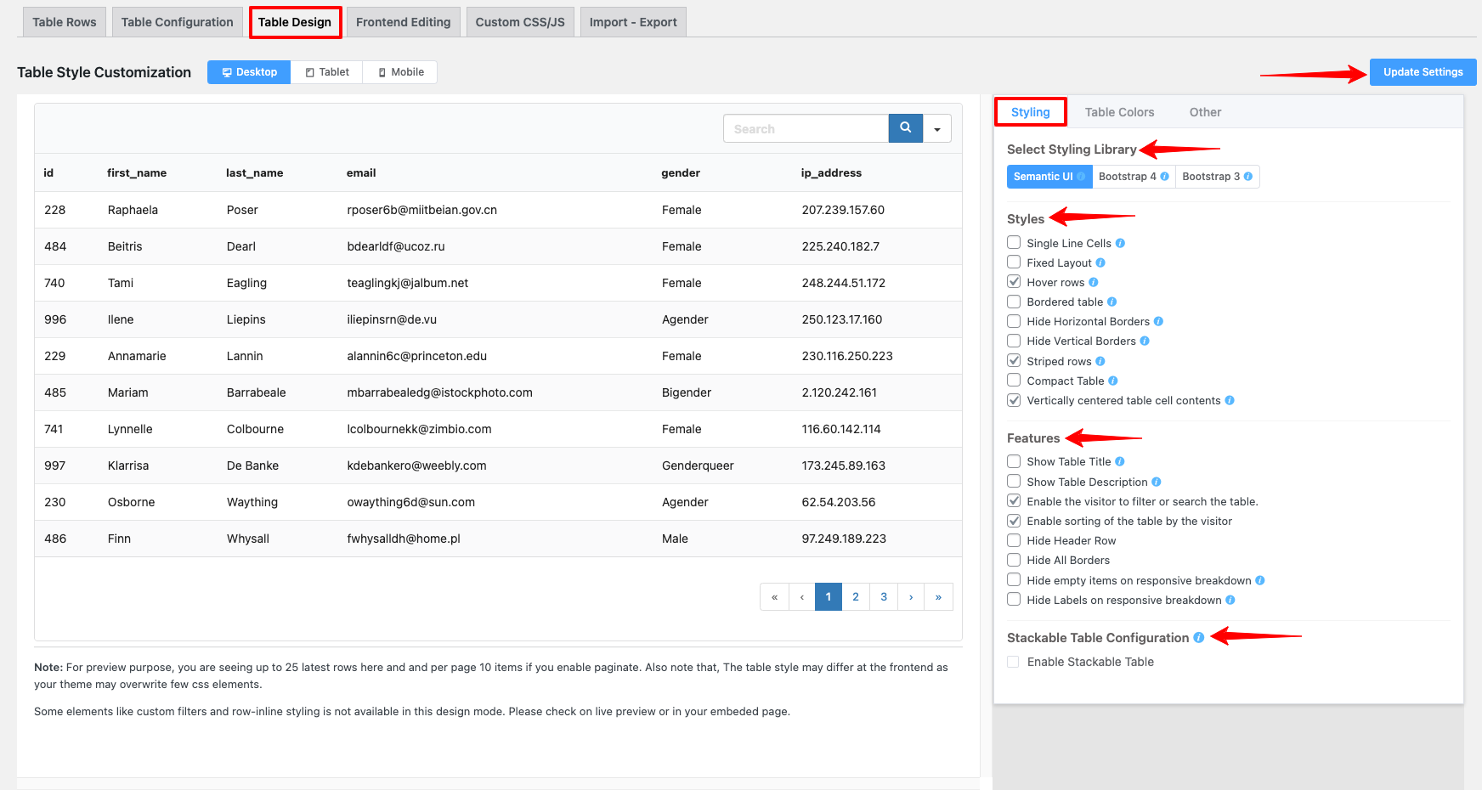Image resolution: width=1482 pixels, height=790 pixels.
Task: Click info icon beside Stackable Table Configuration
Action: click(x=1198, y=638)
